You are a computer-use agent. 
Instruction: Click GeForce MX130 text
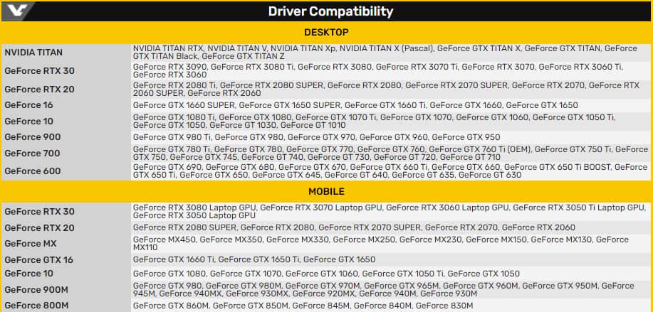tap(561, 240)
